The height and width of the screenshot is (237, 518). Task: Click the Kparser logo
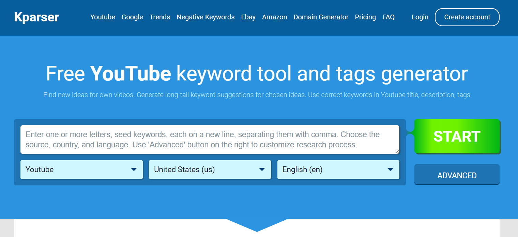pyautogui.click(x=36, y=17)
